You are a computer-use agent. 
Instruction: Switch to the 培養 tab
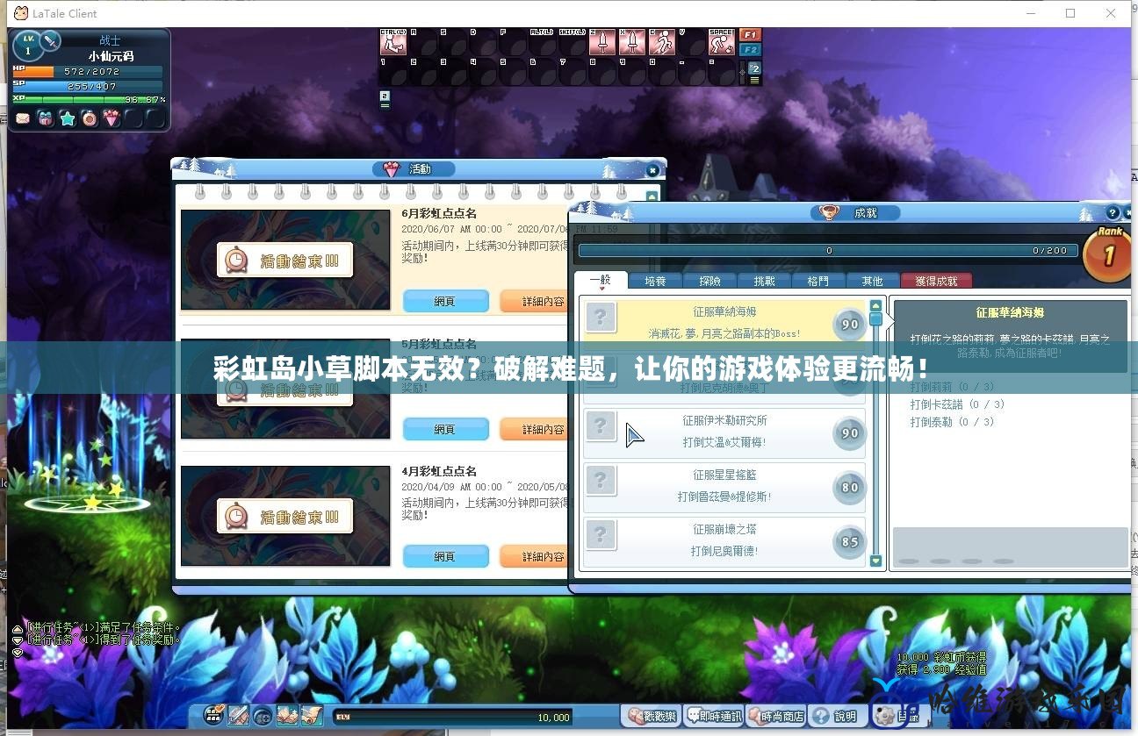(x=655, y=281)
